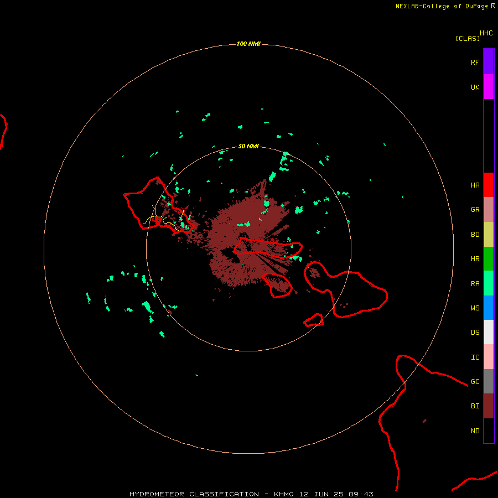Viewport: 498px width, 498px height.
Task: Click the ND legend label
Action: [x=475, y=431]
